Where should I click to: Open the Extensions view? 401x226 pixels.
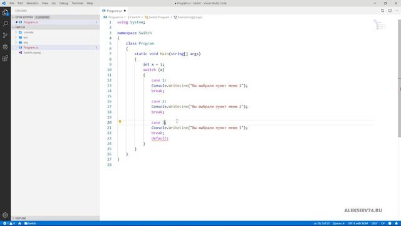pos(5,58)
